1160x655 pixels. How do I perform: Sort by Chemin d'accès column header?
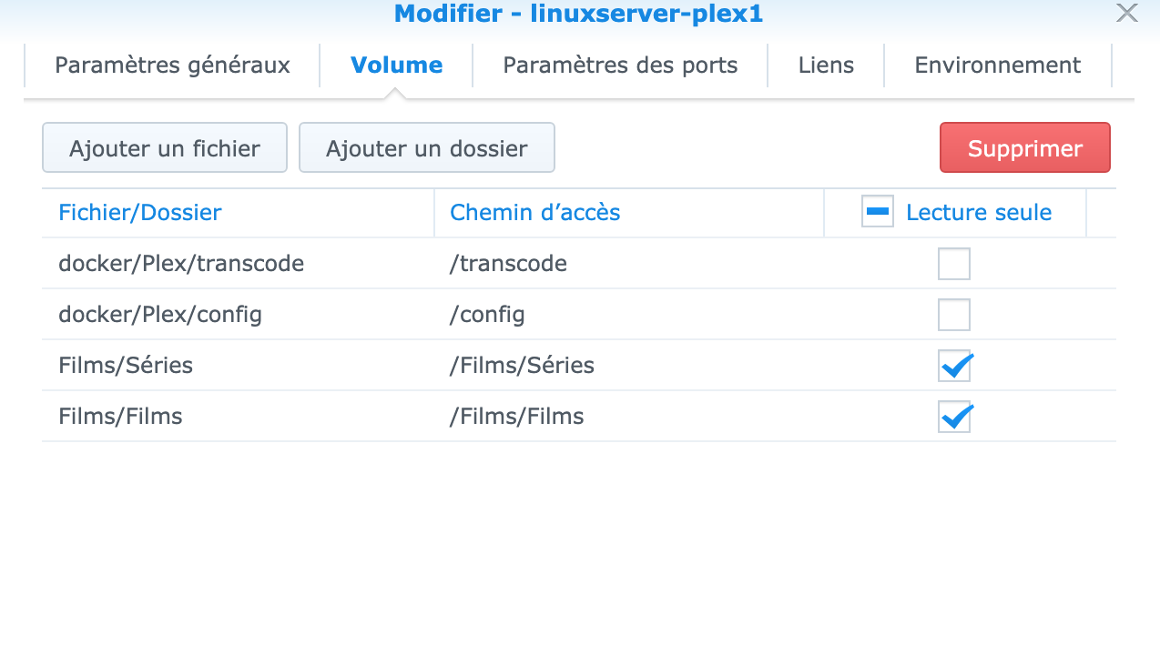coord(534,213)
